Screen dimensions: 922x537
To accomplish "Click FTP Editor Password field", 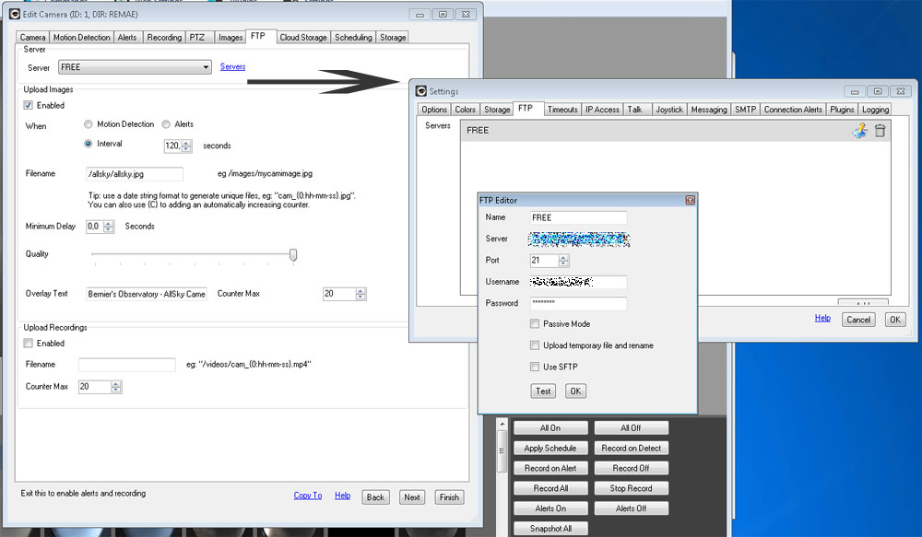I will [x=578, y=303].
